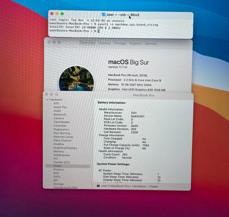Viewport: 229px width, 217px height.
Task: Select Camera in the sidebar
Action: (x=59, y=118)
